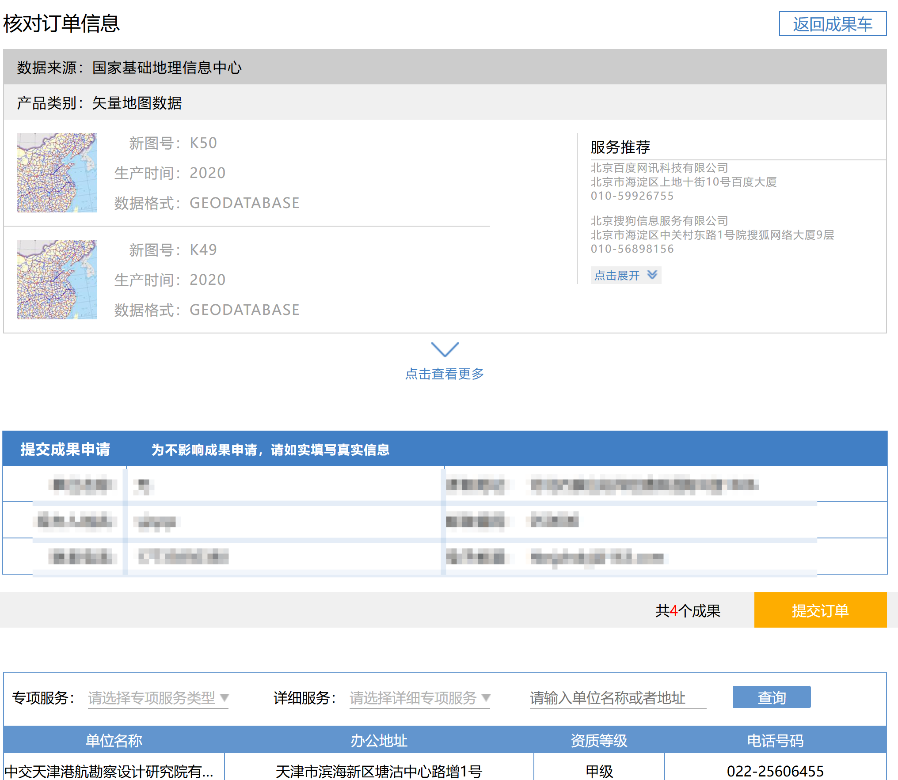Click 点击查看更多 link
The height and width of the screenshot is (780, 898).
pyautogui.click(x=445, y=374)
